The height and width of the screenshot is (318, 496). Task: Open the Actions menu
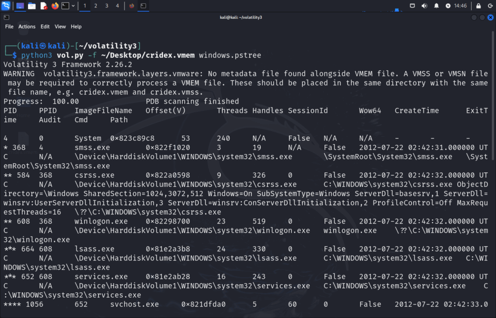point(27,27)
